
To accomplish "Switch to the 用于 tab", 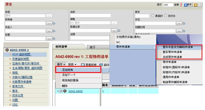I will tap(93, 47).
